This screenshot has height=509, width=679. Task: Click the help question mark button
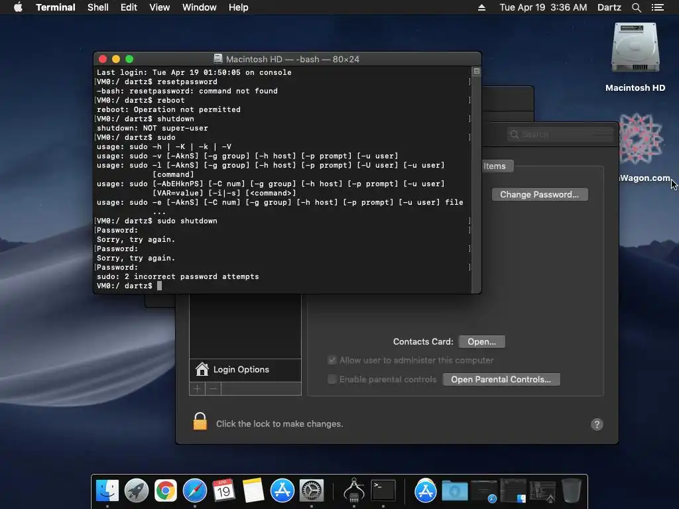[x=597, y=424]
